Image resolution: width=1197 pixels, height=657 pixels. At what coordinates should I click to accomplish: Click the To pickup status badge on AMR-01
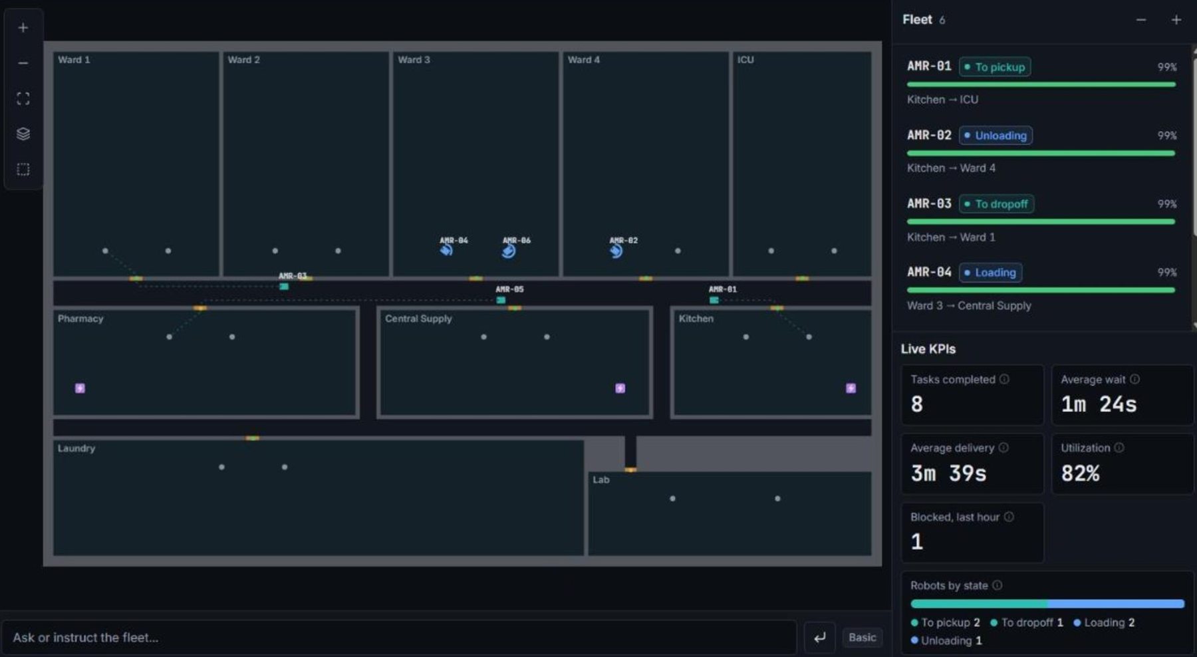point(995,67)
